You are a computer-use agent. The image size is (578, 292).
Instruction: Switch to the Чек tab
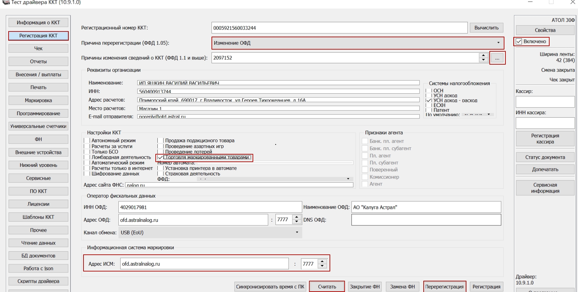38,49
